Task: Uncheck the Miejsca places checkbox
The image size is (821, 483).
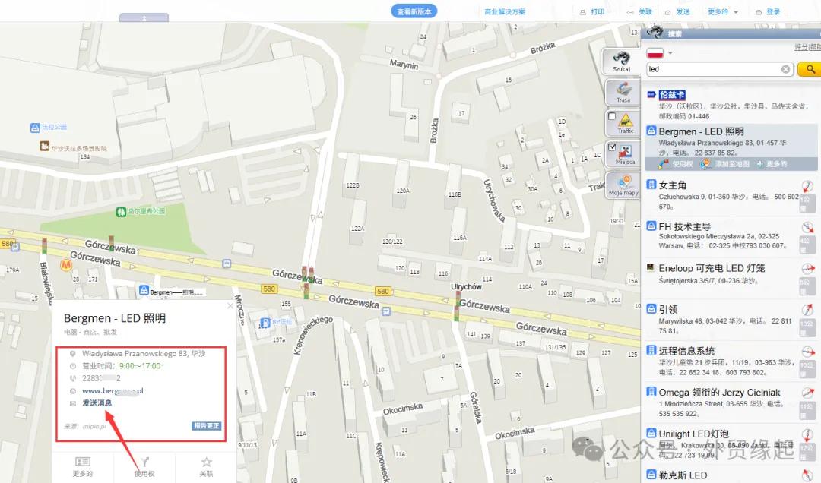Action: coord(611,147)
